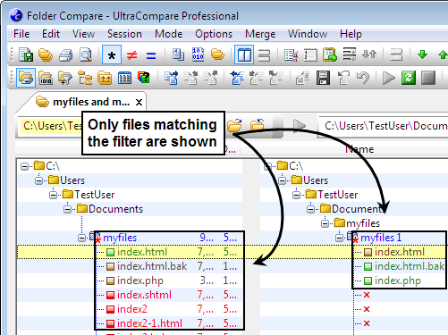Viewport: 448px width, 335px height.
Task: Click the left folder path field
Action: [51, 126]
